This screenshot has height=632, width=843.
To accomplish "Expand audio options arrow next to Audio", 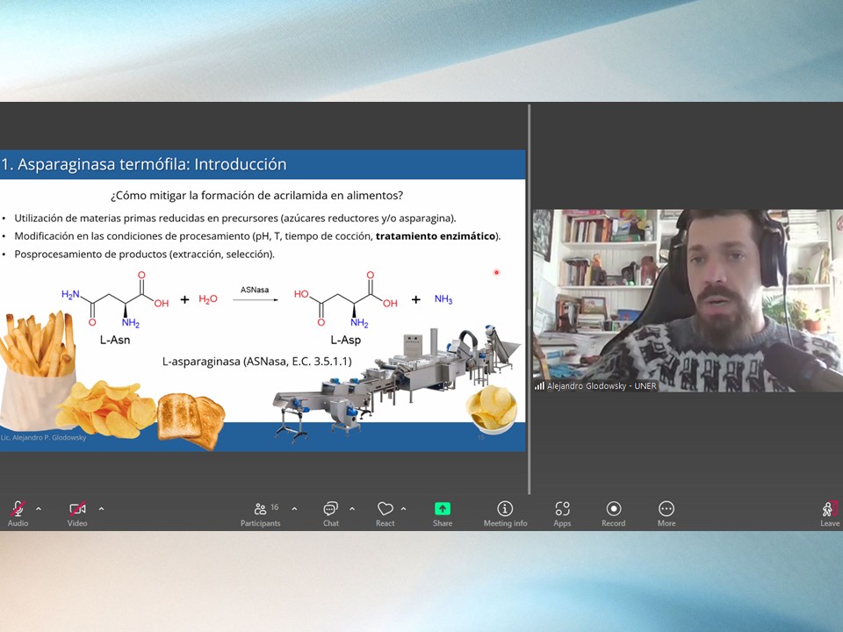I will point(38,509).
